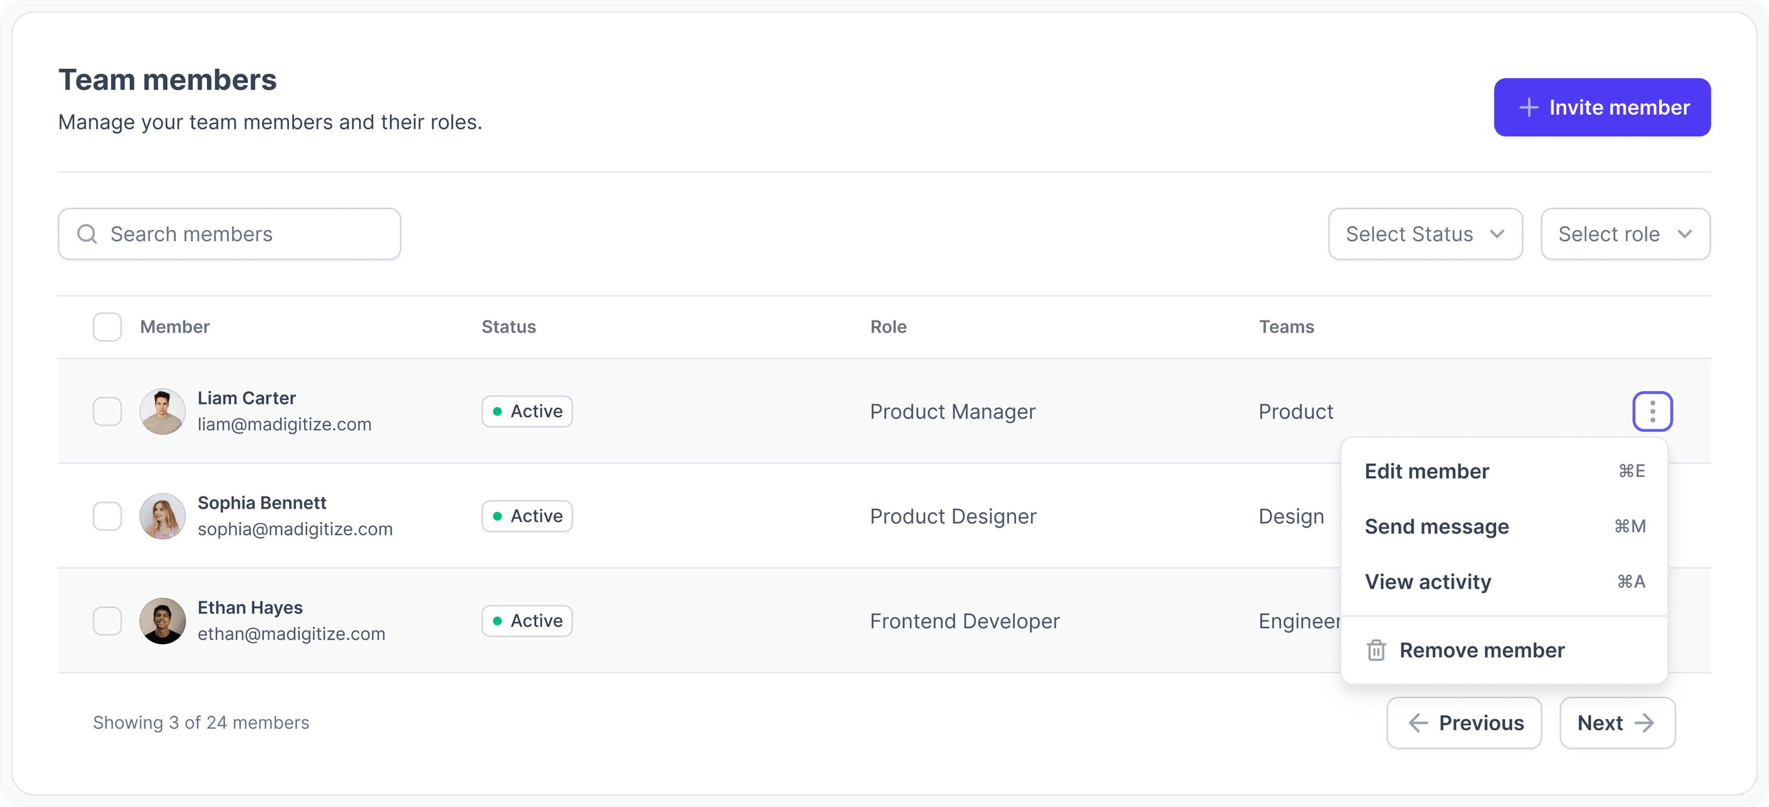Check the box for Liam Carter
The image size is (1769, 807).
click(107, 411)
